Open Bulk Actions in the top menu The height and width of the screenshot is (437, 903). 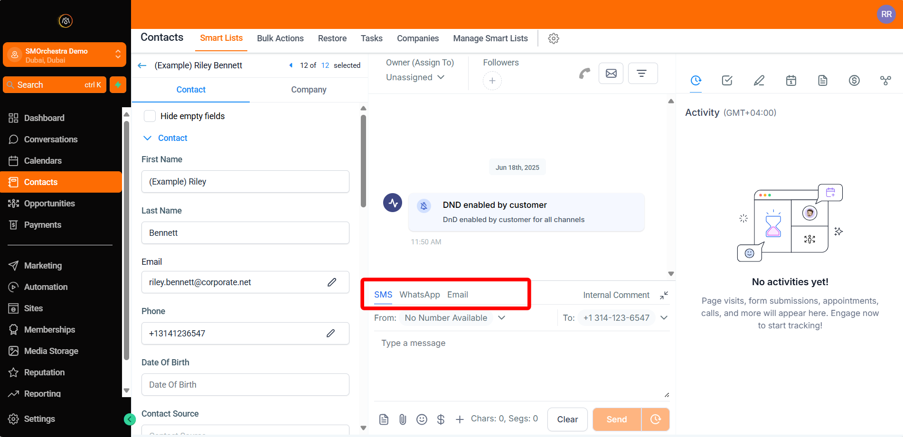(x=280, y=38)
